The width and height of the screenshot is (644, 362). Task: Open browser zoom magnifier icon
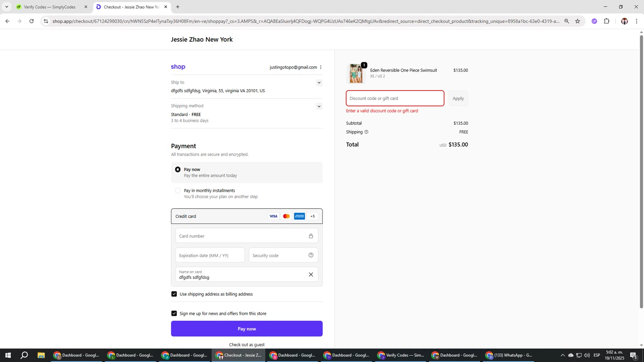[567, 21]
